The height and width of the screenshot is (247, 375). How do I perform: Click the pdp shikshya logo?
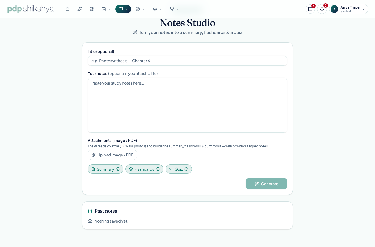point(30,9)
